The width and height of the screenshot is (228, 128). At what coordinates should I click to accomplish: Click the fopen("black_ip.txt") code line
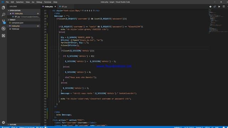point(82,40)
